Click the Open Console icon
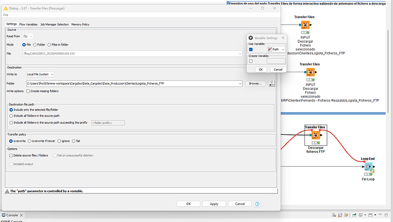Image resolution: width=393 pixels, height=222 pixels. (370, 215)
